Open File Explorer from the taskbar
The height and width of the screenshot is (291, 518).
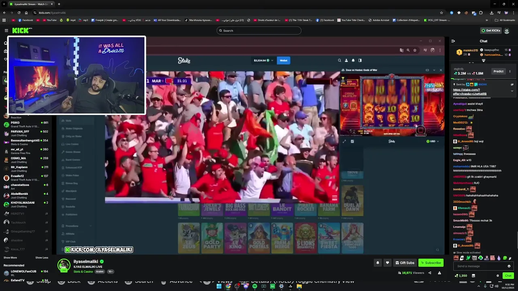tap(299, 286)
